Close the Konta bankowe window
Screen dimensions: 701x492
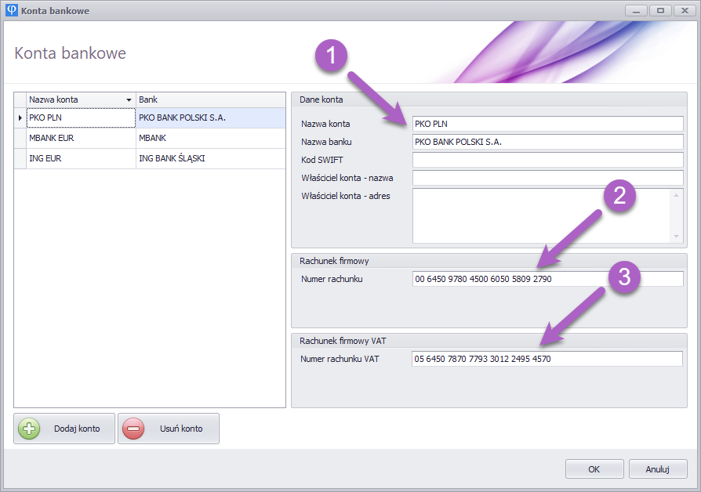point(685,11)
